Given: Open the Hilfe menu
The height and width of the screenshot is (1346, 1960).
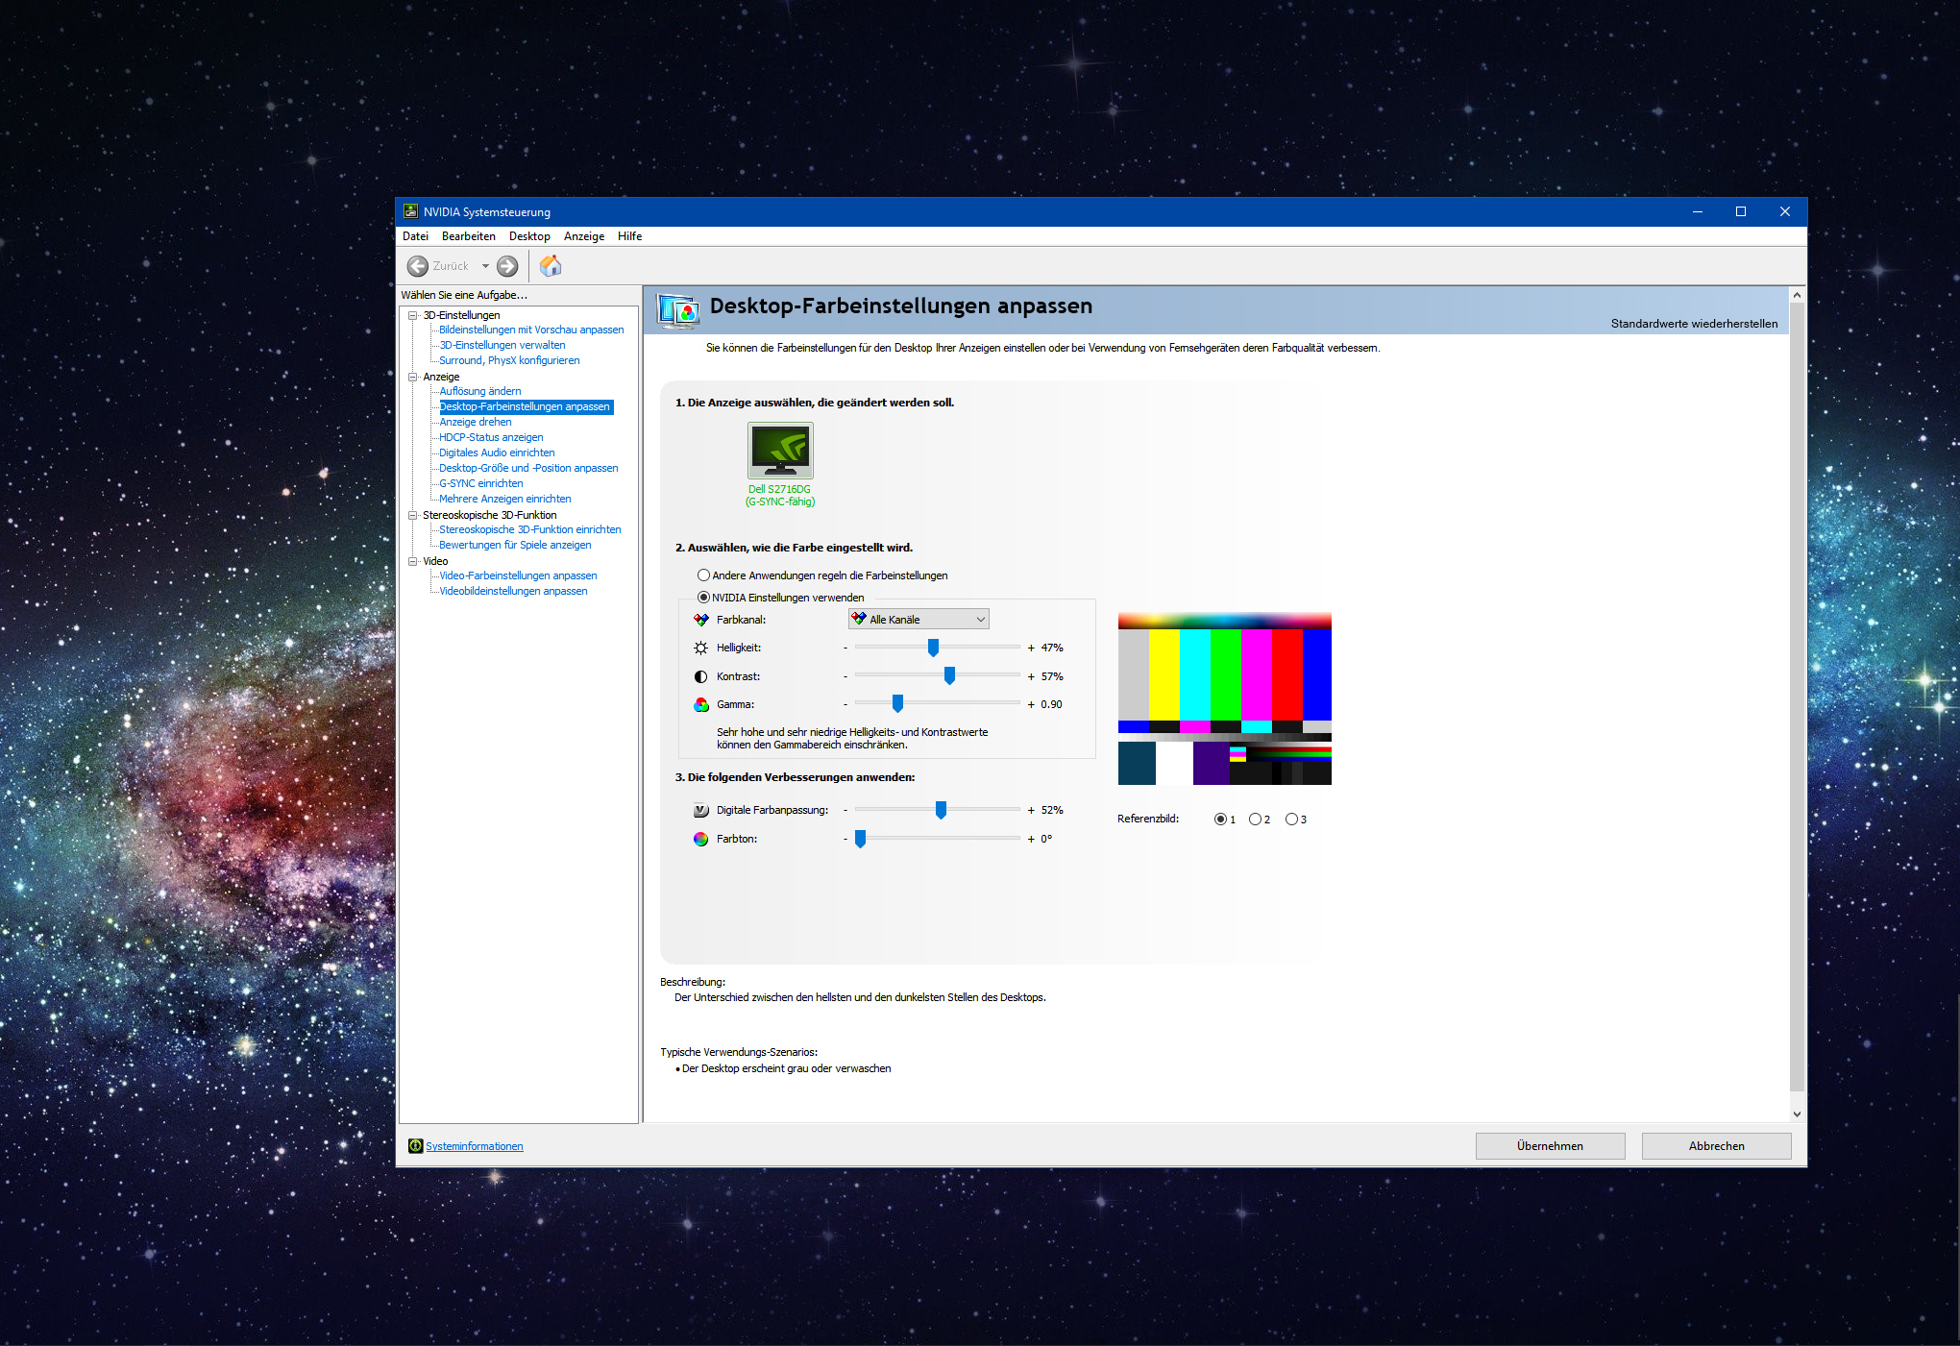Looking at the screenshot, I should pos(629,236).
